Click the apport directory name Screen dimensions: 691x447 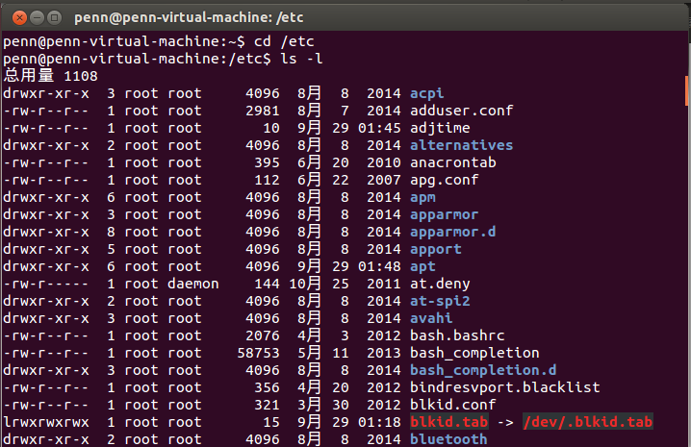pos(435,249)
